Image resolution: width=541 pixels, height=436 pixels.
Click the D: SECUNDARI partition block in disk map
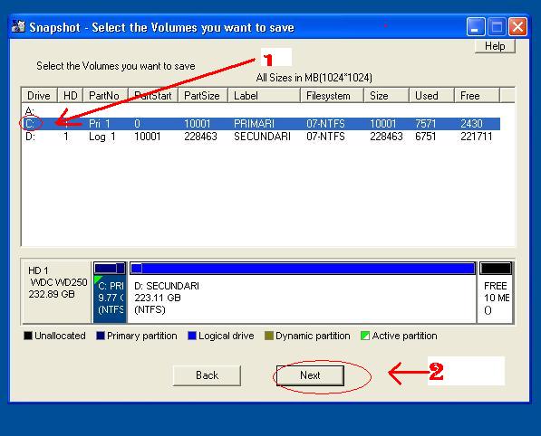click(x=303, y=292)
